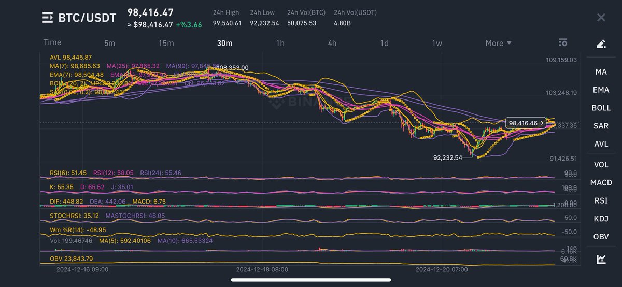
Task: Tap the 24h High value 99,540.61
Action: point(227,23)
